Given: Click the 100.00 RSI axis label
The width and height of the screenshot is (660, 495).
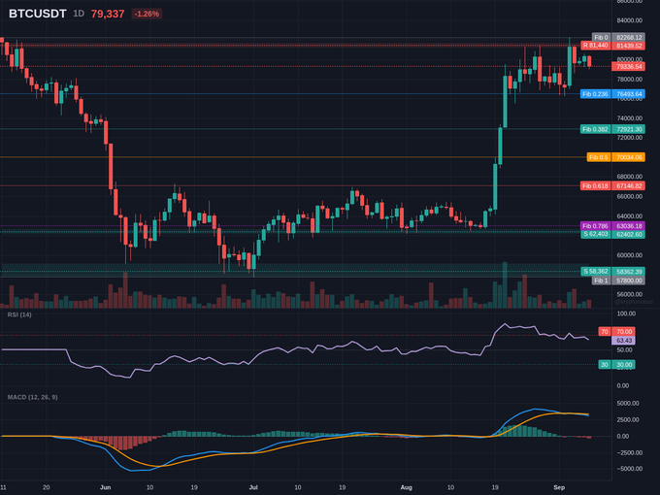Looking at the screenshot, I should pyautogui.click(x=626, y=313).
